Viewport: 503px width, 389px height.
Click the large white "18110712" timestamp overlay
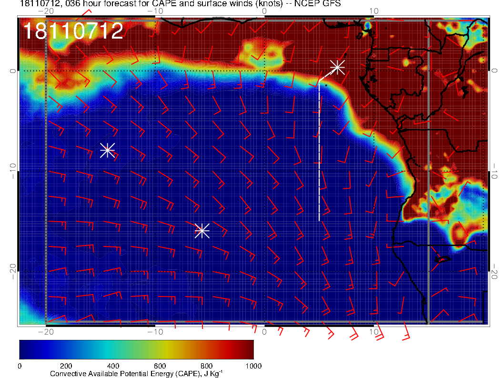click(x=73, y=31)
